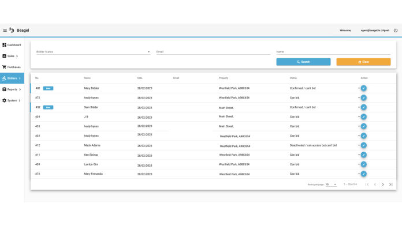Click the orange Clear button
402x226 pixels.
[363, 62]
